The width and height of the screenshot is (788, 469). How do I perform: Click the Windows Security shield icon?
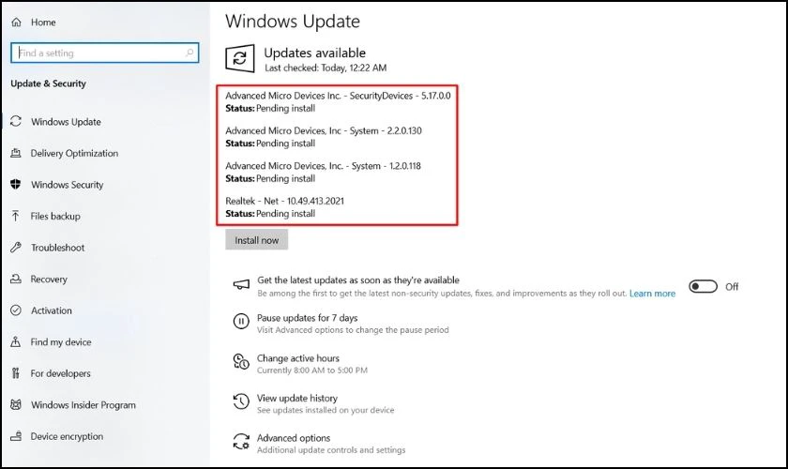point(16,185)
